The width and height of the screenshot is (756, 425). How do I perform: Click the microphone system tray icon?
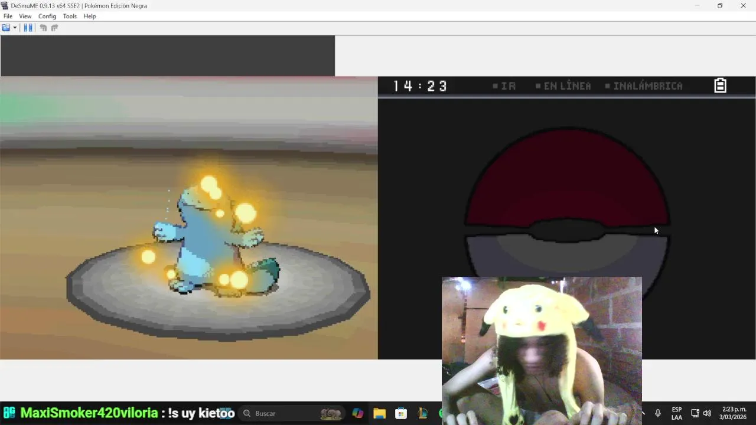(658, 413)
